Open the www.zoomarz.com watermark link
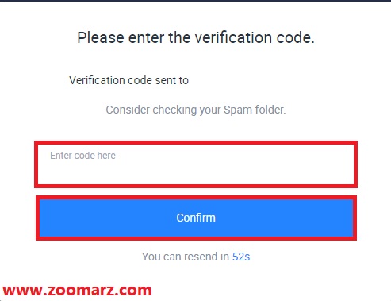391x301 pixels. (x=77, y=291)
